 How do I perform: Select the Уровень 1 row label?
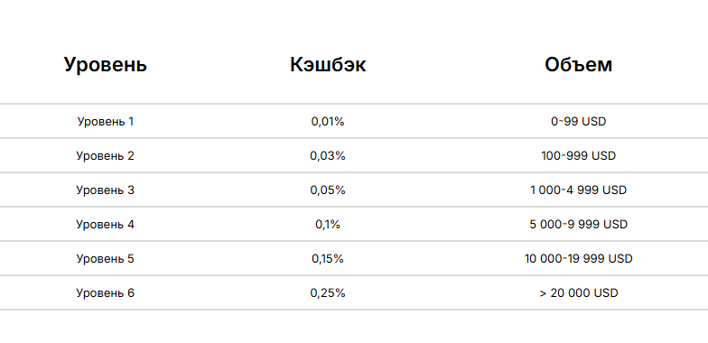(x=105, y=121)
